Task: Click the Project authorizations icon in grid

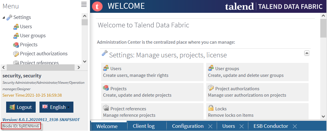Action: [x=211, y=88]
